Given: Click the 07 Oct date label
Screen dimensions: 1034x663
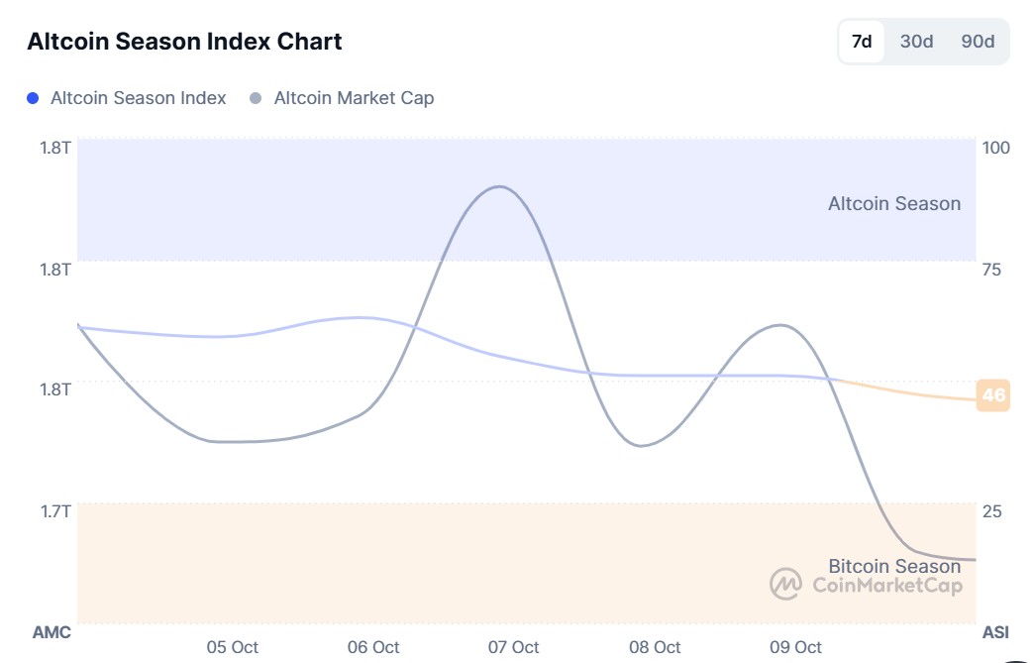Looking at the screenshot, I should (513, 647).
